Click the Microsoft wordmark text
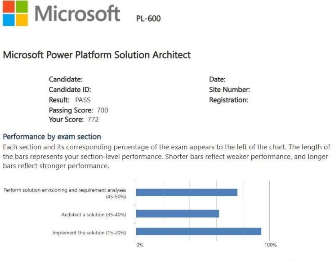 tap(77, 13)
